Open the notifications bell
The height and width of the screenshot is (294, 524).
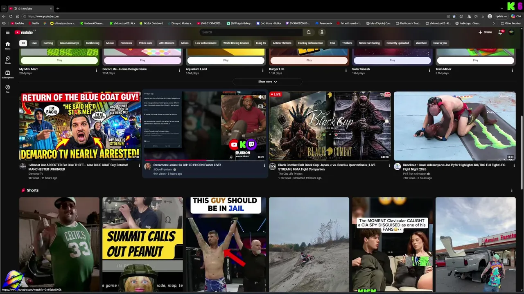coord(500,32)
